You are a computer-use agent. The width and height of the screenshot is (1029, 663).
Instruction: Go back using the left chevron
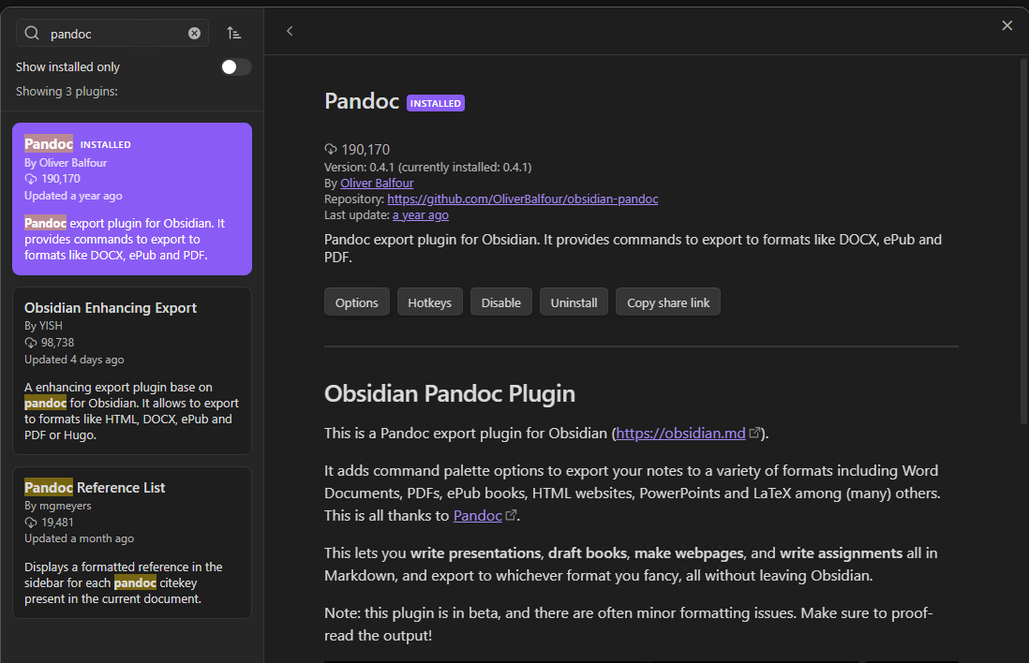[290, 31]
